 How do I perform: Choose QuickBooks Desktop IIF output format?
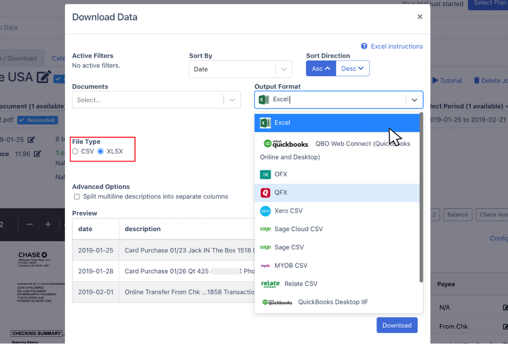[x=337, y=302]
